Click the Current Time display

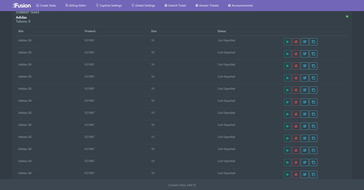pyautogui.click(x=182, y=185)
